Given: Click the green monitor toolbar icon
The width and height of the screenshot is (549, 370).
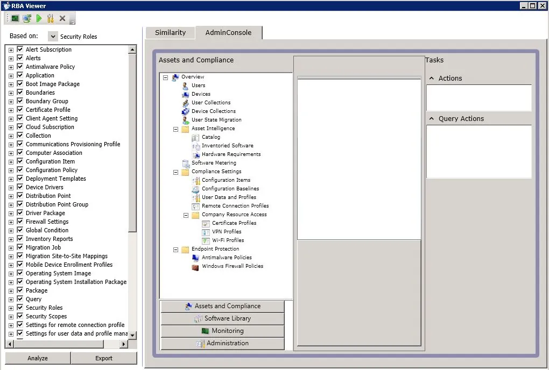Looking at the screenshot, I should click(15, 18).
